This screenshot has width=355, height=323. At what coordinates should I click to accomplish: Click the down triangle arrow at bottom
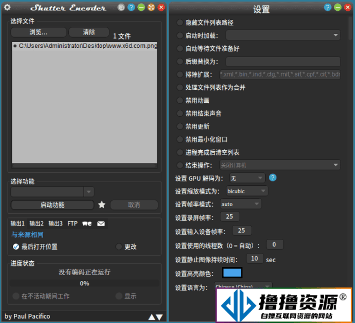[x=159, y=317]
